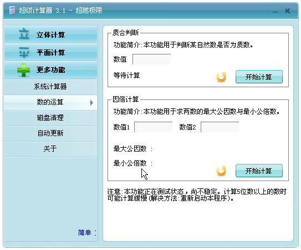Focus the 数值2 input field

click(x=220, y=127)
